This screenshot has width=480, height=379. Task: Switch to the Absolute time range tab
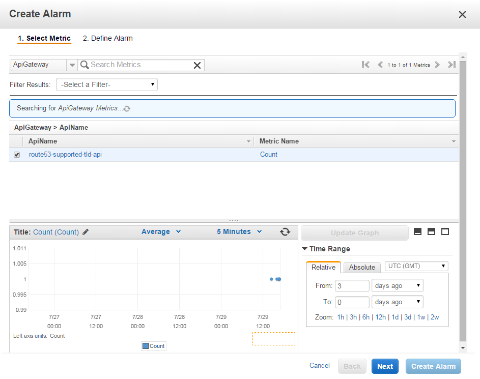[362, 267]
